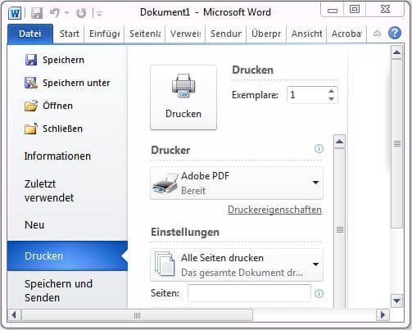Image resolution: width=412 pixels, height=330 pixels.
Task: Open the Speichern und Senden section
Action: pyautogui.click(x=58, y=291)
